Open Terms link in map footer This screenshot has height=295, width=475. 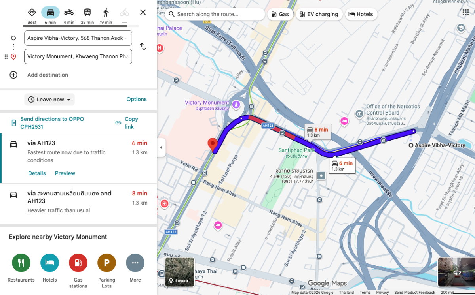pyautogui.click(x=365, y=292)
